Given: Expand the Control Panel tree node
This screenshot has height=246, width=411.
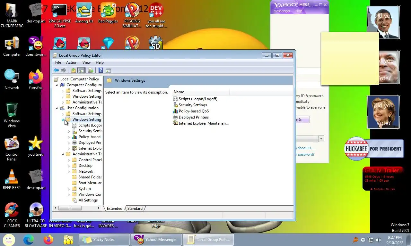Looking at the screenshot, I should (69, 160).
